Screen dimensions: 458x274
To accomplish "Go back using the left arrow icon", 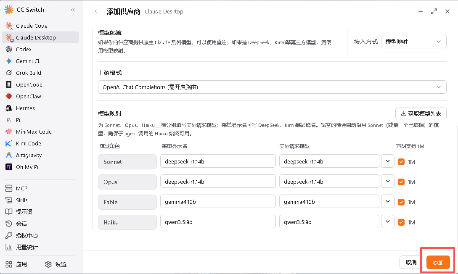I will click(x=96, y=11).
